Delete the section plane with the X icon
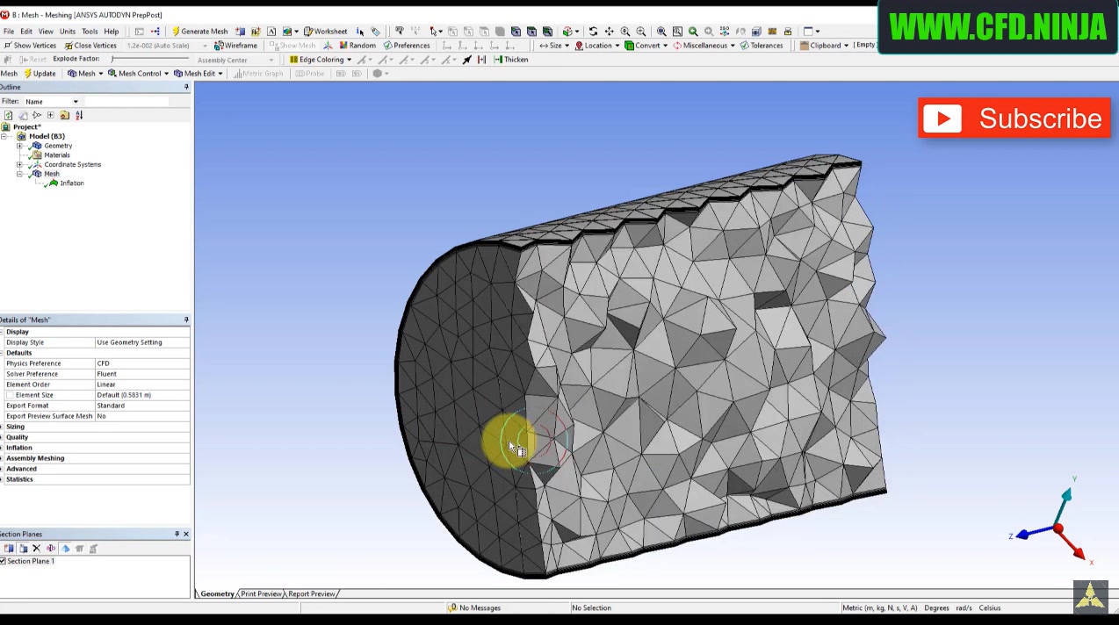 click(36, 548)
